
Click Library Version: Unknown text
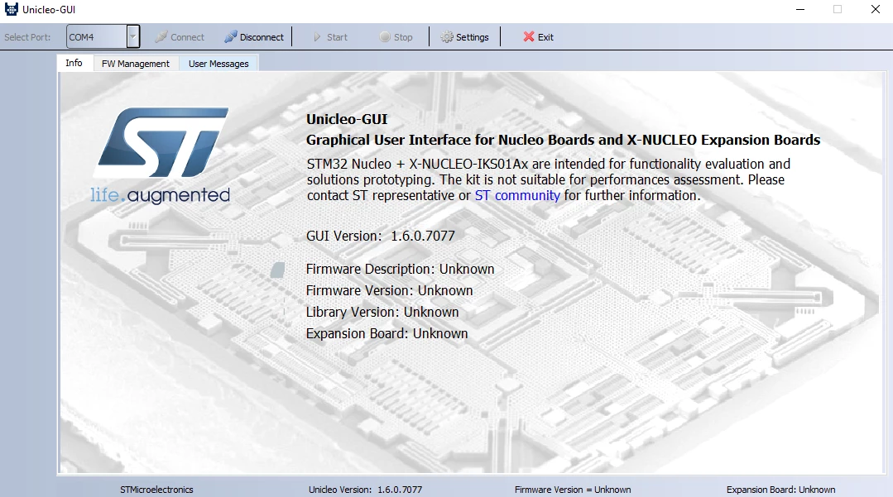click(382, 312)
